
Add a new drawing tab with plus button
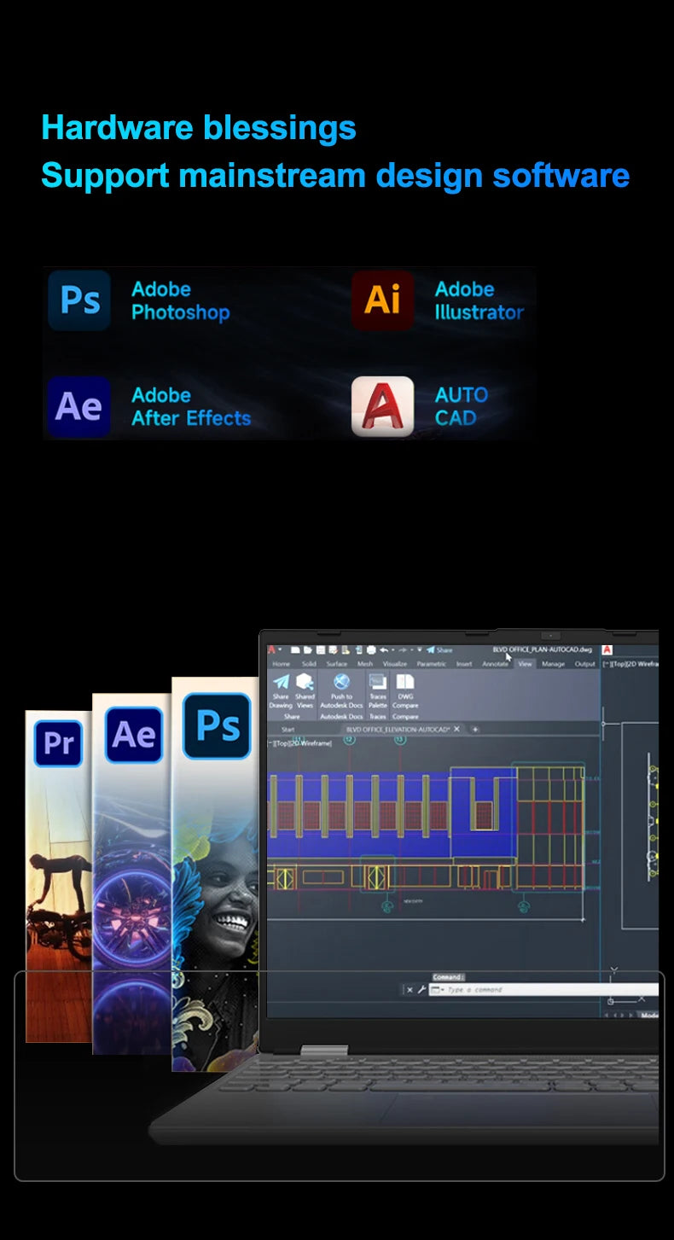click(475, 729)
